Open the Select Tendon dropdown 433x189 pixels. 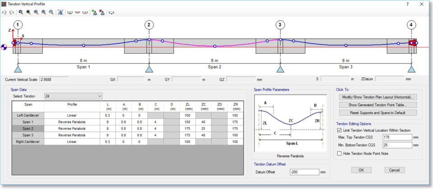73,96
